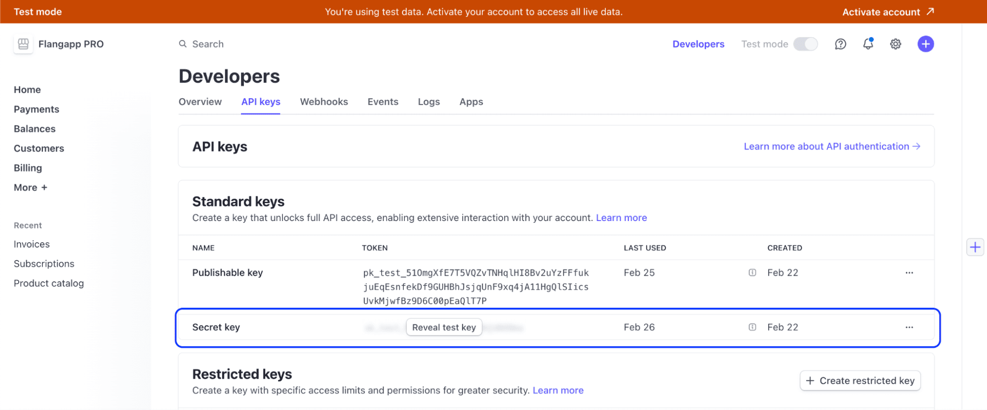Switch to the Webhooks tab
Viewport: 987px width, 410px height.
click(x=324, y=102)
